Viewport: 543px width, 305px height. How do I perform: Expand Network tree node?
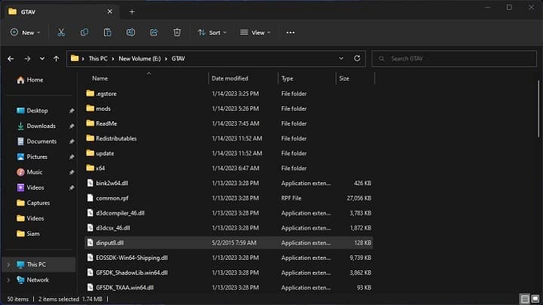[x=8, y=279]
